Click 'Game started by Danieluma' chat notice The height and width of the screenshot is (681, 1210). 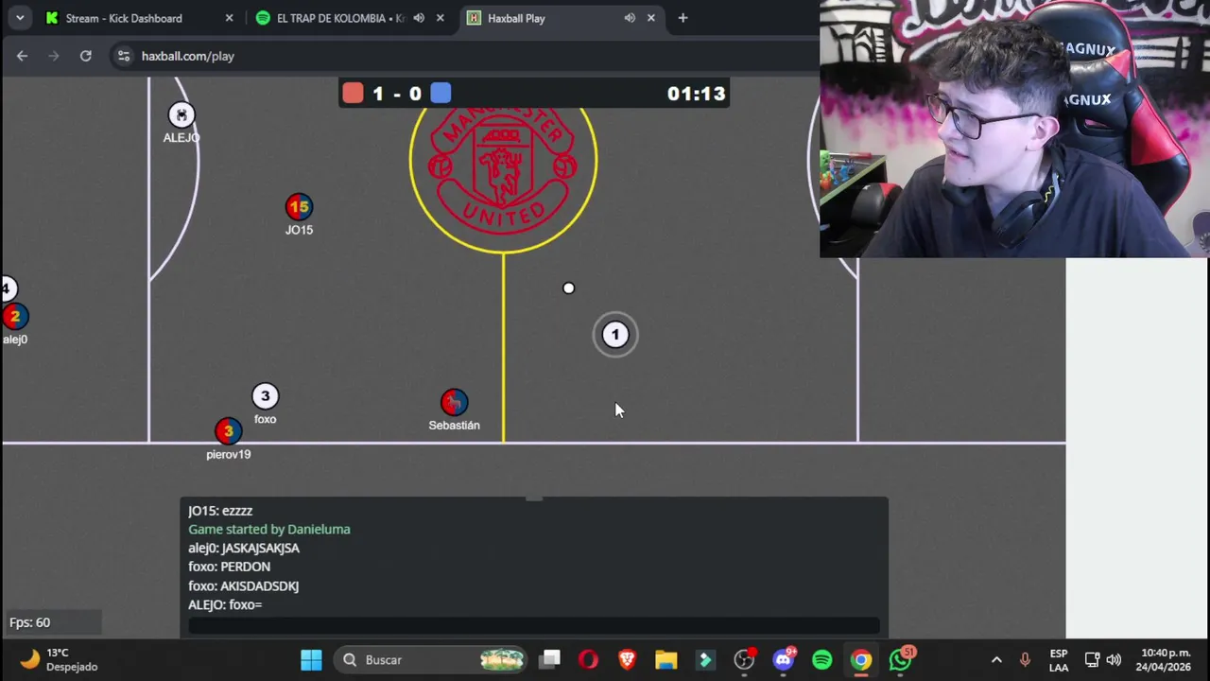[269, 530]
